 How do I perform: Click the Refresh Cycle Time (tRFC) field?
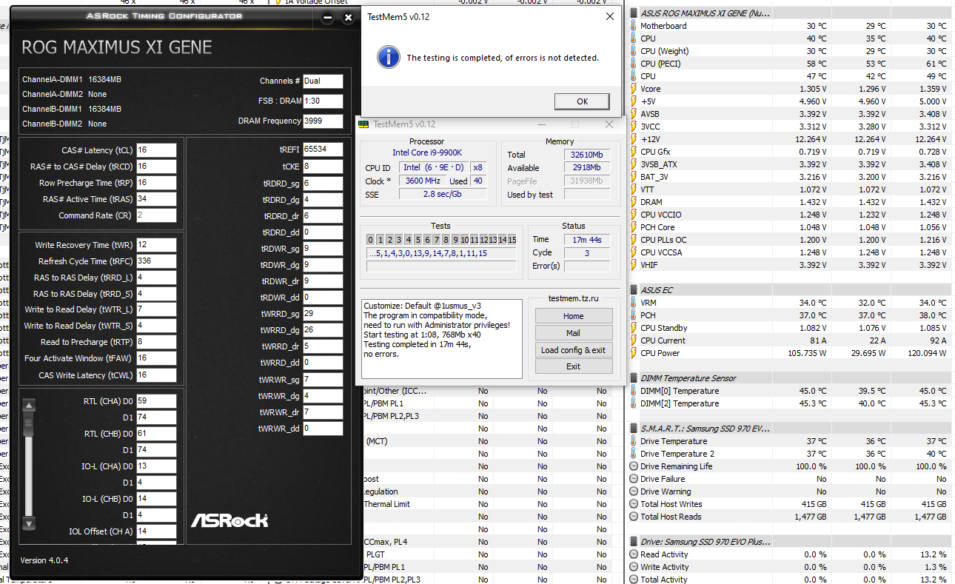click(x=156, y=261)
